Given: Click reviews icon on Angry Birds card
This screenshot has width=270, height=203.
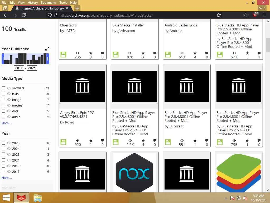Looking at the screenshot, I should coord(103,140).
